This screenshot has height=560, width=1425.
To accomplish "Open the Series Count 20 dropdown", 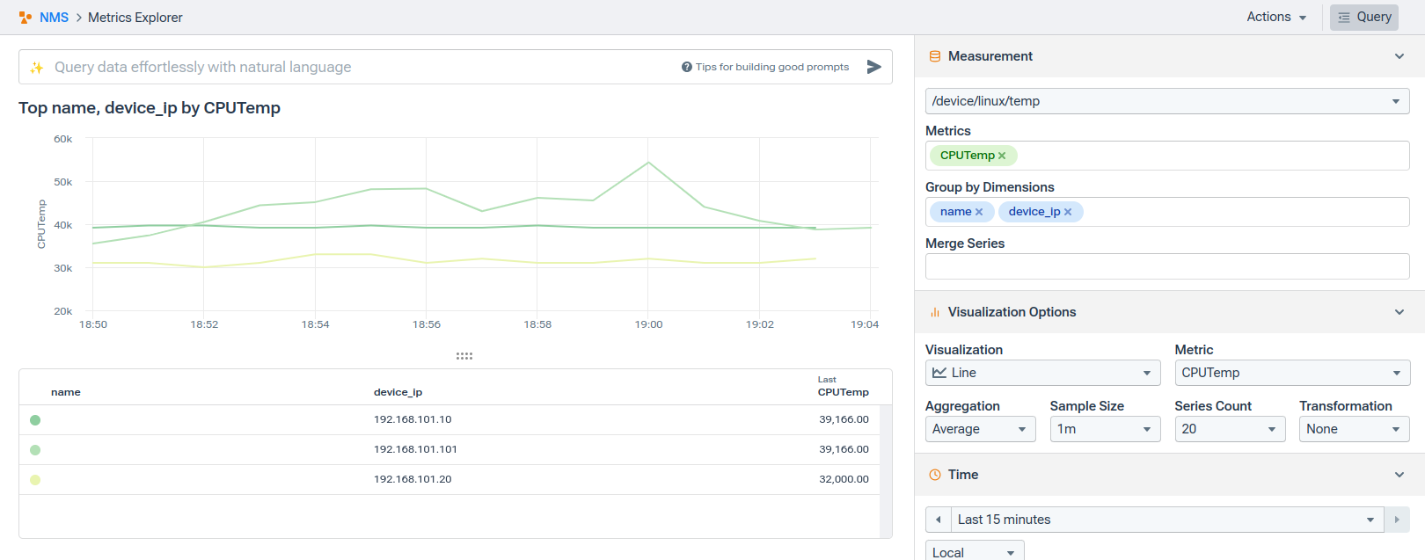I will pyautogui.click(x=1230, y=429).
